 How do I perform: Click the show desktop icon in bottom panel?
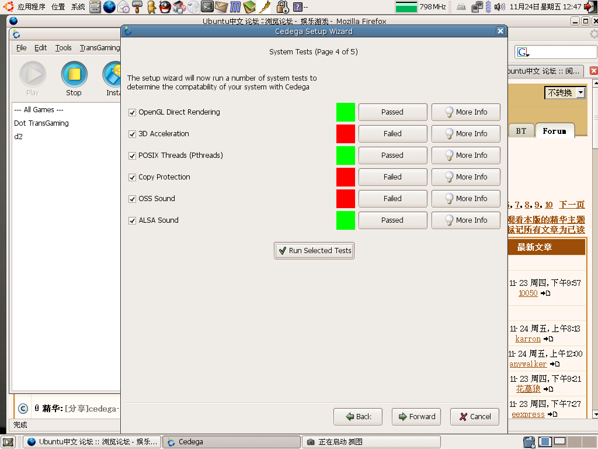(x=8, y=442)
